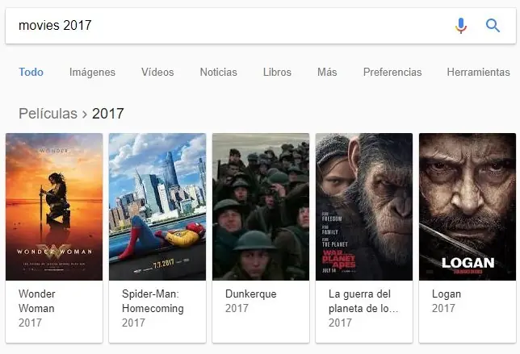
Task: Click the blue search magnifier icon
Action: click(493, 26)
